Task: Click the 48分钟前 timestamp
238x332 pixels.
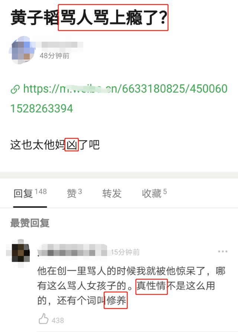Action: (x=54, y=56)
